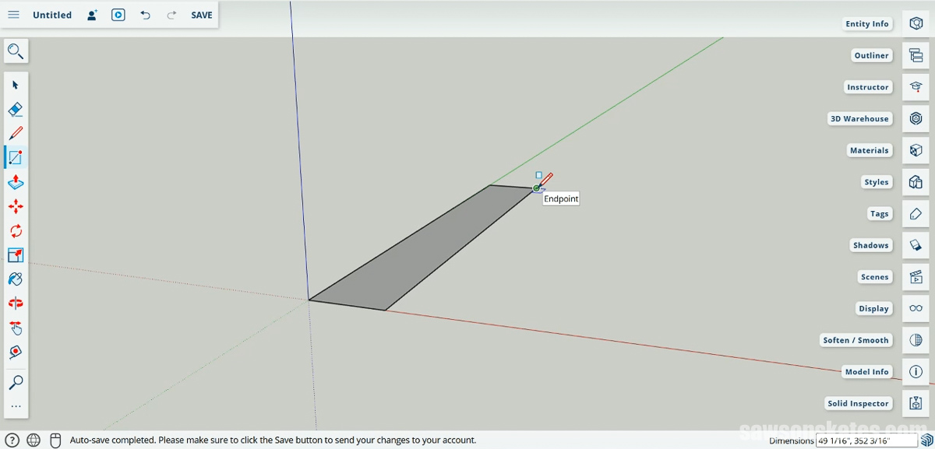Open the Entity Info panel icon
This screenshot has width=935, height=449.
tap(916, 23)
